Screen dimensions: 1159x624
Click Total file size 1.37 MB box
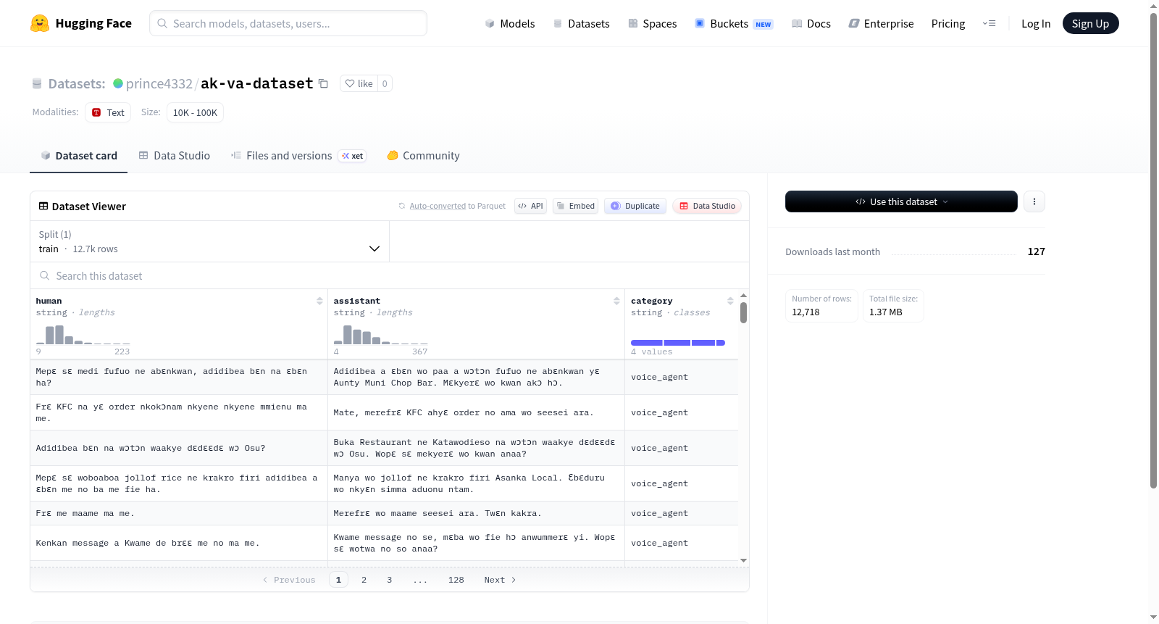(893, 306)
